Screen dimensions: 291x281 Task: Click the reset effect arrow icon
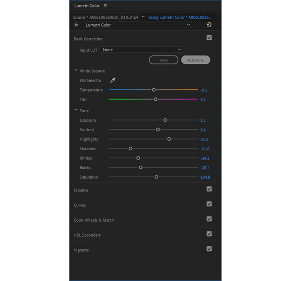pos(209,25)
